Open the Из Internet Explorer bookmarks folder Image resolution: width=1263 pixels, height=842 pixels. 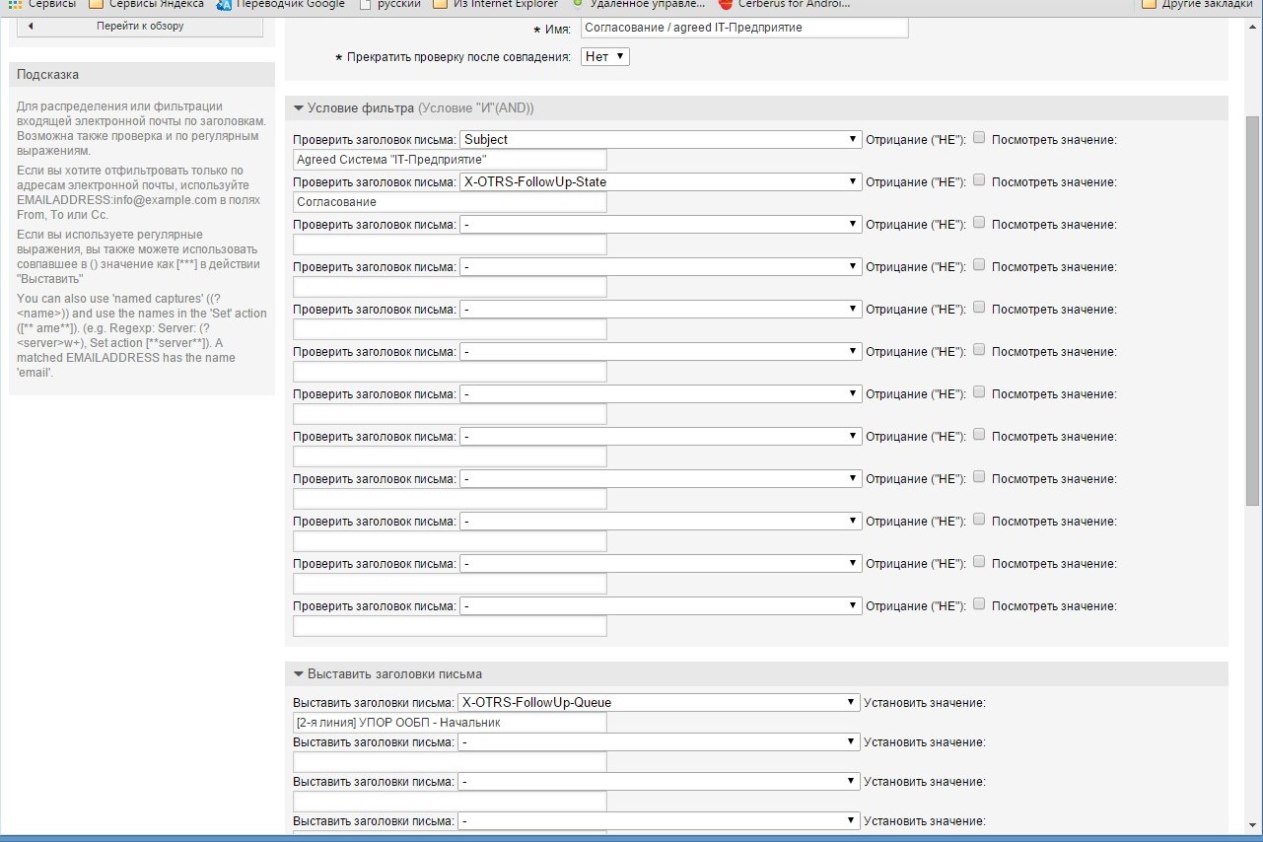[x=496, y=4]
